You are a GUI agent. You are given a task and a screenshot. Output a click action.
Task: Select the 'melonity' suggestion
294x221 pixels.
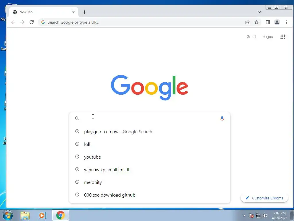(x=150, y=182)
